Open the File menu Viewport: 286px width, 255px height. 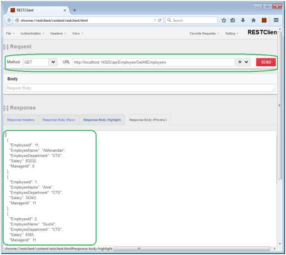pyautogui.click(x=10, y=34)
